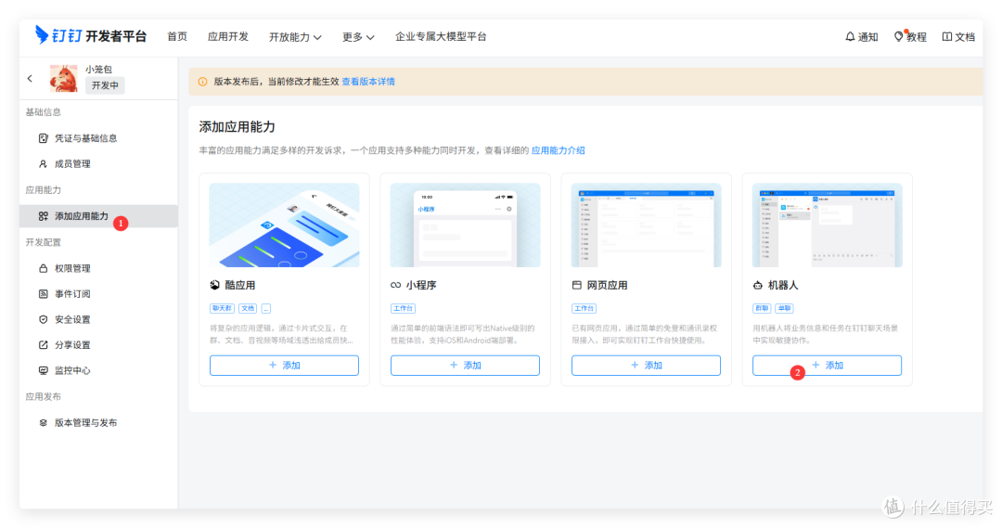The height and width of the screenshot is (528, 1002).
Task: Click the 机器人 preview thumbnail
Action: [827, 225]
